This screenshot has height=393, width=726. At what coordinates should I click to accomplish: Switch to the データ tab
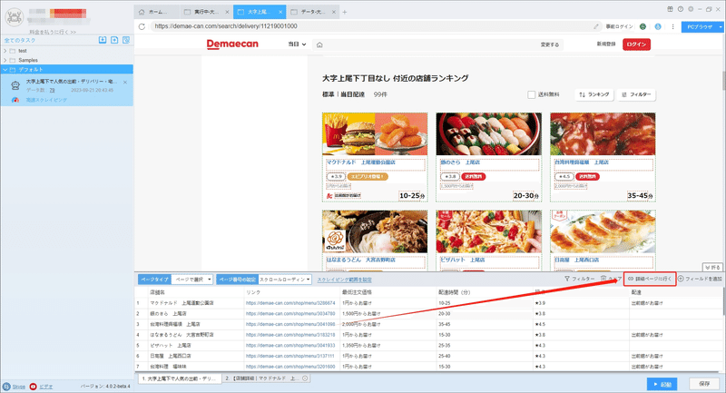[x=313, y=12]
